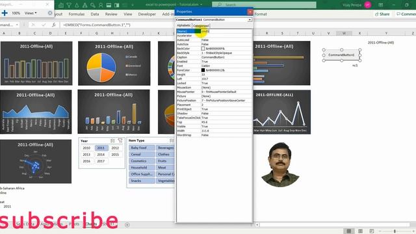This screenshot has height=234, width=416.
Task: Switch to Alphabetic properties tab
Action: 183,25
